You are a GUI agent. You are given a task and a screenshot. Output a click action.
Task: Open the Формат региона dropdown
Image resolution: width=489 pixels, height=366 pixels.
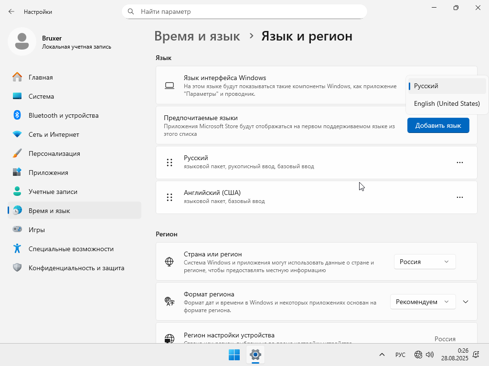(x=423, y=302)
